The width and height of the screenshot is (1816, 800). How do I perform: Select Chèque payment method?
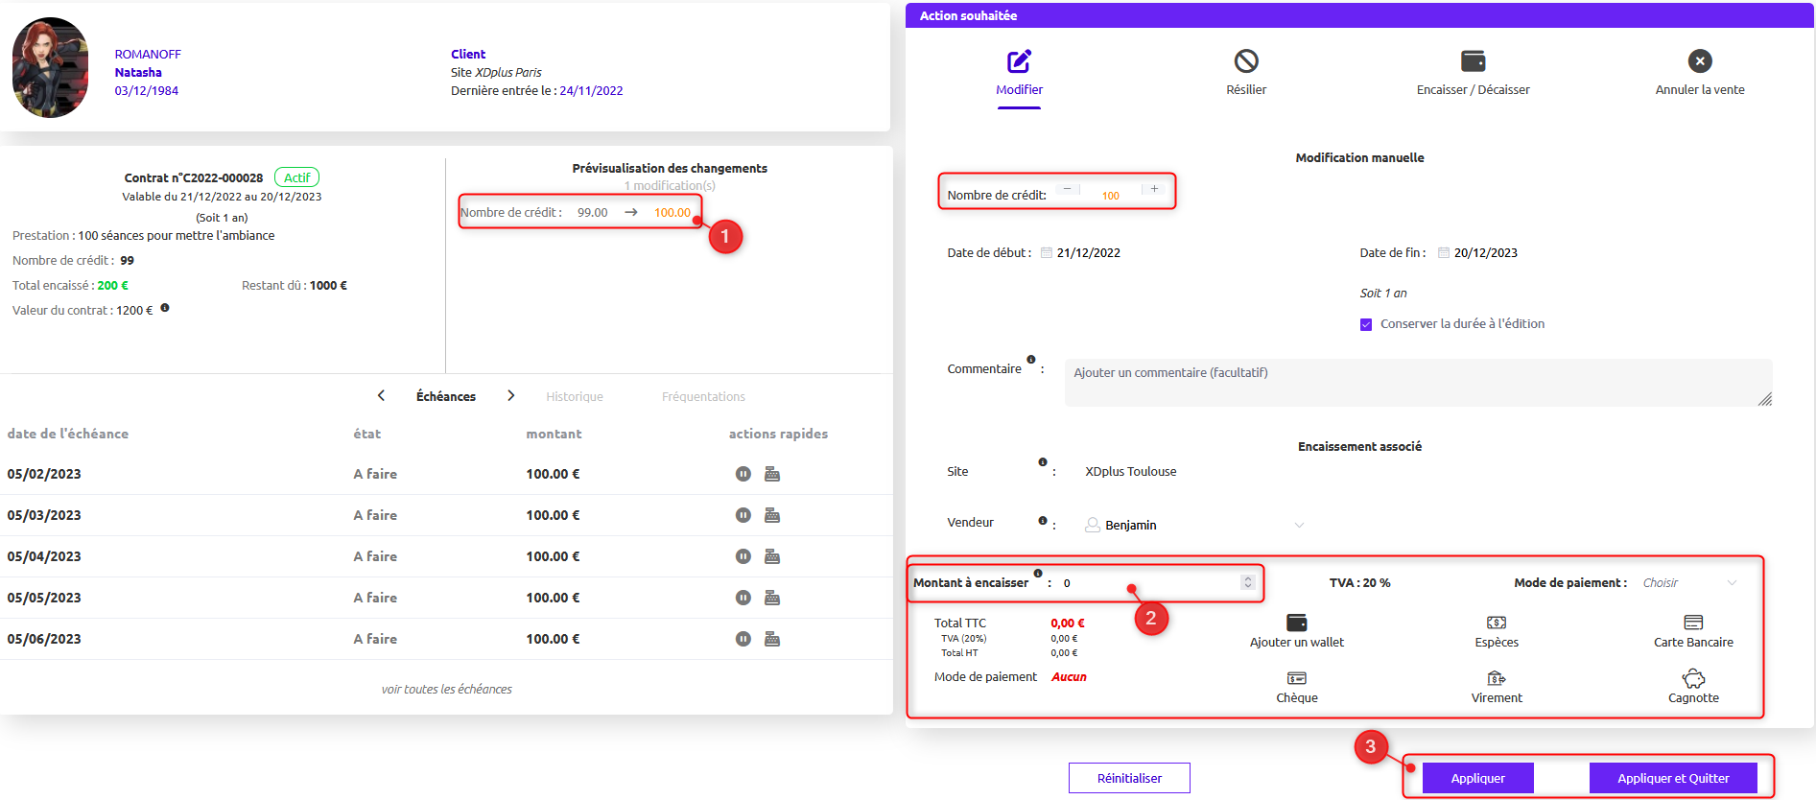pos(1296,679)
